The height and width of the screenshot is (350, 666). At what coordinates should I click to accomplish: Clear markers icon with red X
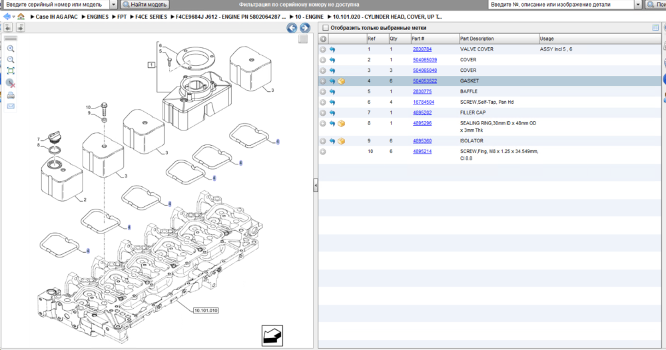tap(11, 83)
